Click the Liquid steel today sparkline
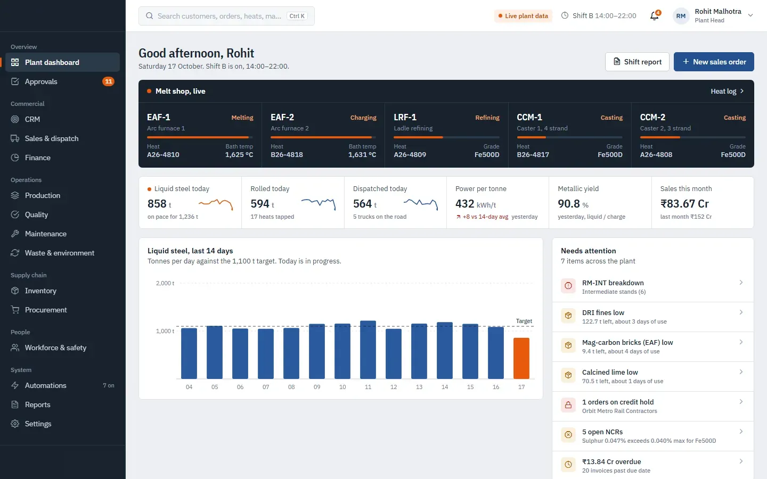Screen dimensions: 767x479 216,204
